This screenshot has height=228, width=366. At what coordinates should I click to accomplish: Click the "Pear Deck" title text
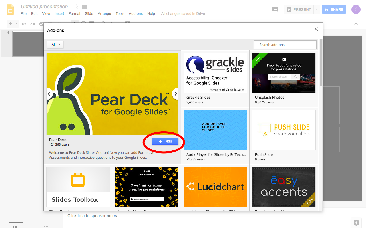pos(58,140)
